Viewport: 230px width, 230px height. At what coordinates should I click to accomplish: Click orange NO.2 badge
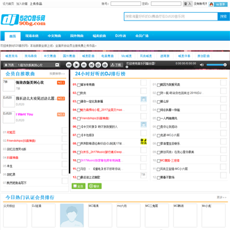(61, 98)
